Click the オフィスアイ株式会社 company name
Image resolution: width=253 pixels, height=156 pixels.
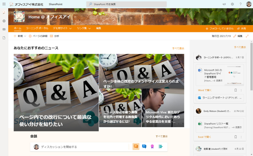point(29,4)
